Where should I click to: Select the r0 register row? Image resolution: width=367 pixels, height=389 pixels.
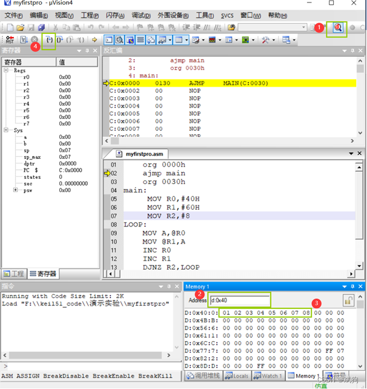[50, 77]
